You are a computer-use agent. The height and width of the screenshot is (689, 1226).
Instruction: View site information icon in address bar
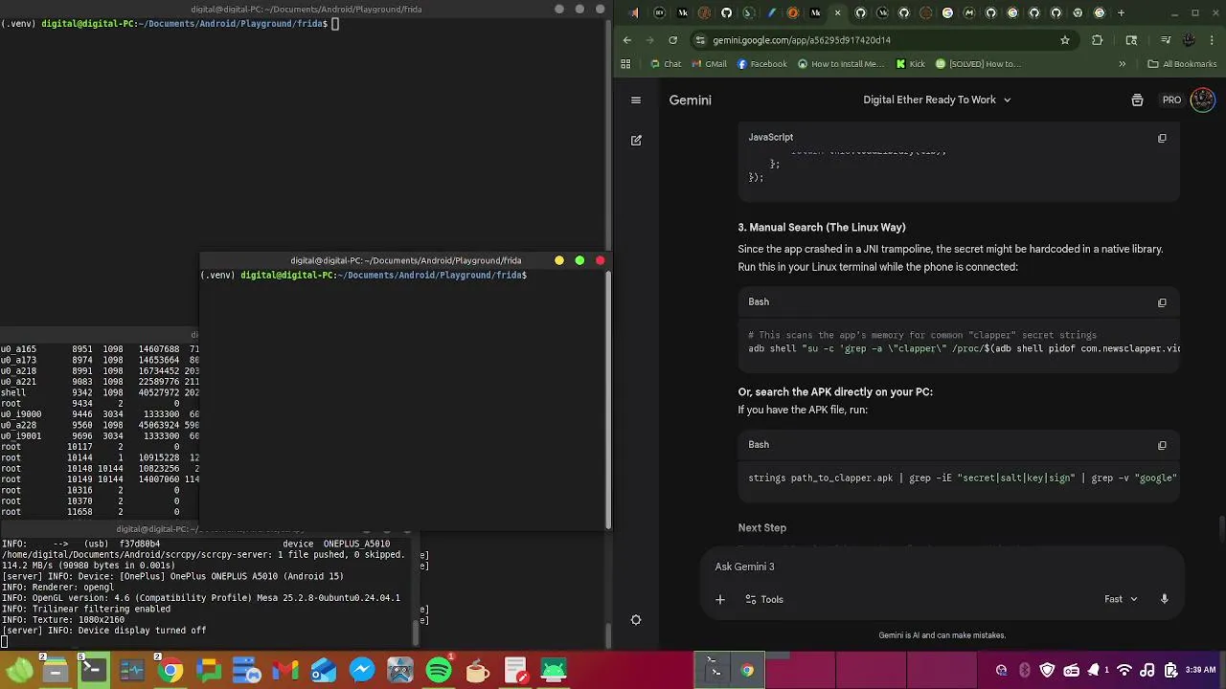pos(700,40)
